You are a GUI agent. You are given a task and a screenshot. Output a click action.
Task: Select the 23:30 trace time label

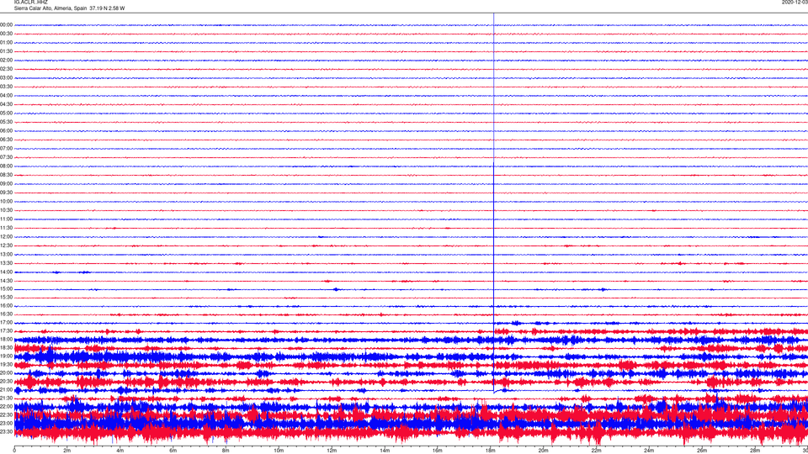tap(6, 432)
